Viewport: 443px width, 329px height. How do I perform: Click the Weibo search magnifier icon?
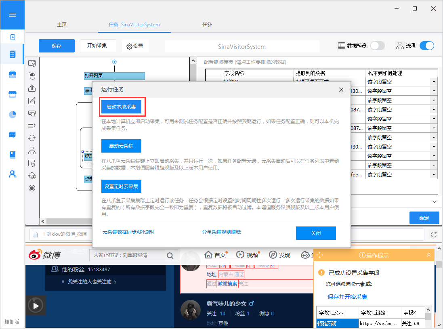point(170,256)
